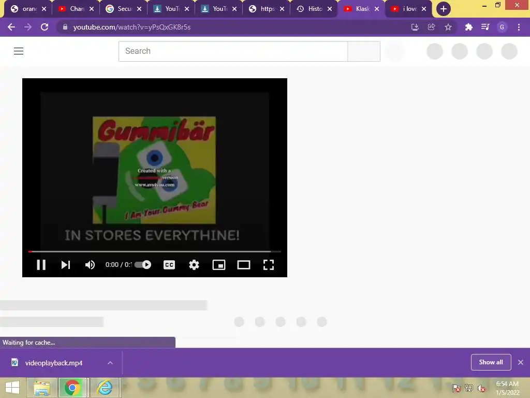530x398 pixels.
Task: Switch to theater mode
Action: (244, 265)
